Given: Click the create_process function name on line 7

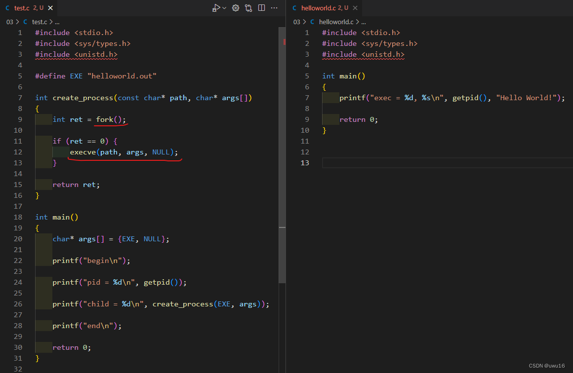Looking at the screenshot, I should (x=83, y=98).
